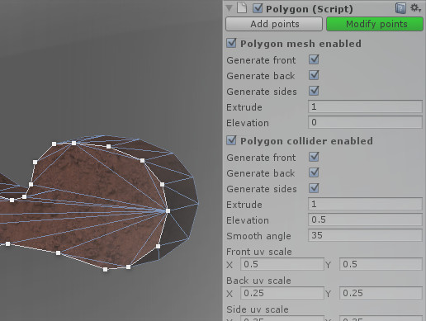This screenshot has height=321, width=426.
Task: Toggle Polygon mesh enabled checkbox
Action: [x=231, y=43]
